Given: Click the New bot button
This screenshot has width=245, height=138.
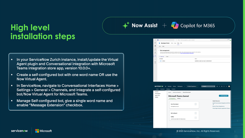Looking at the screenshot, I should tap(162, 57).
